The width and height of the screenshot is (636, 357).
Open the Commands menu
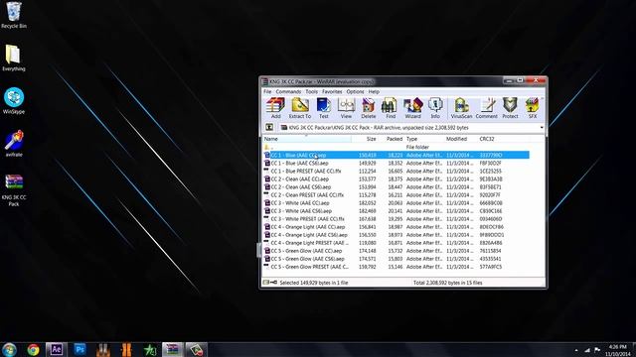288,92
